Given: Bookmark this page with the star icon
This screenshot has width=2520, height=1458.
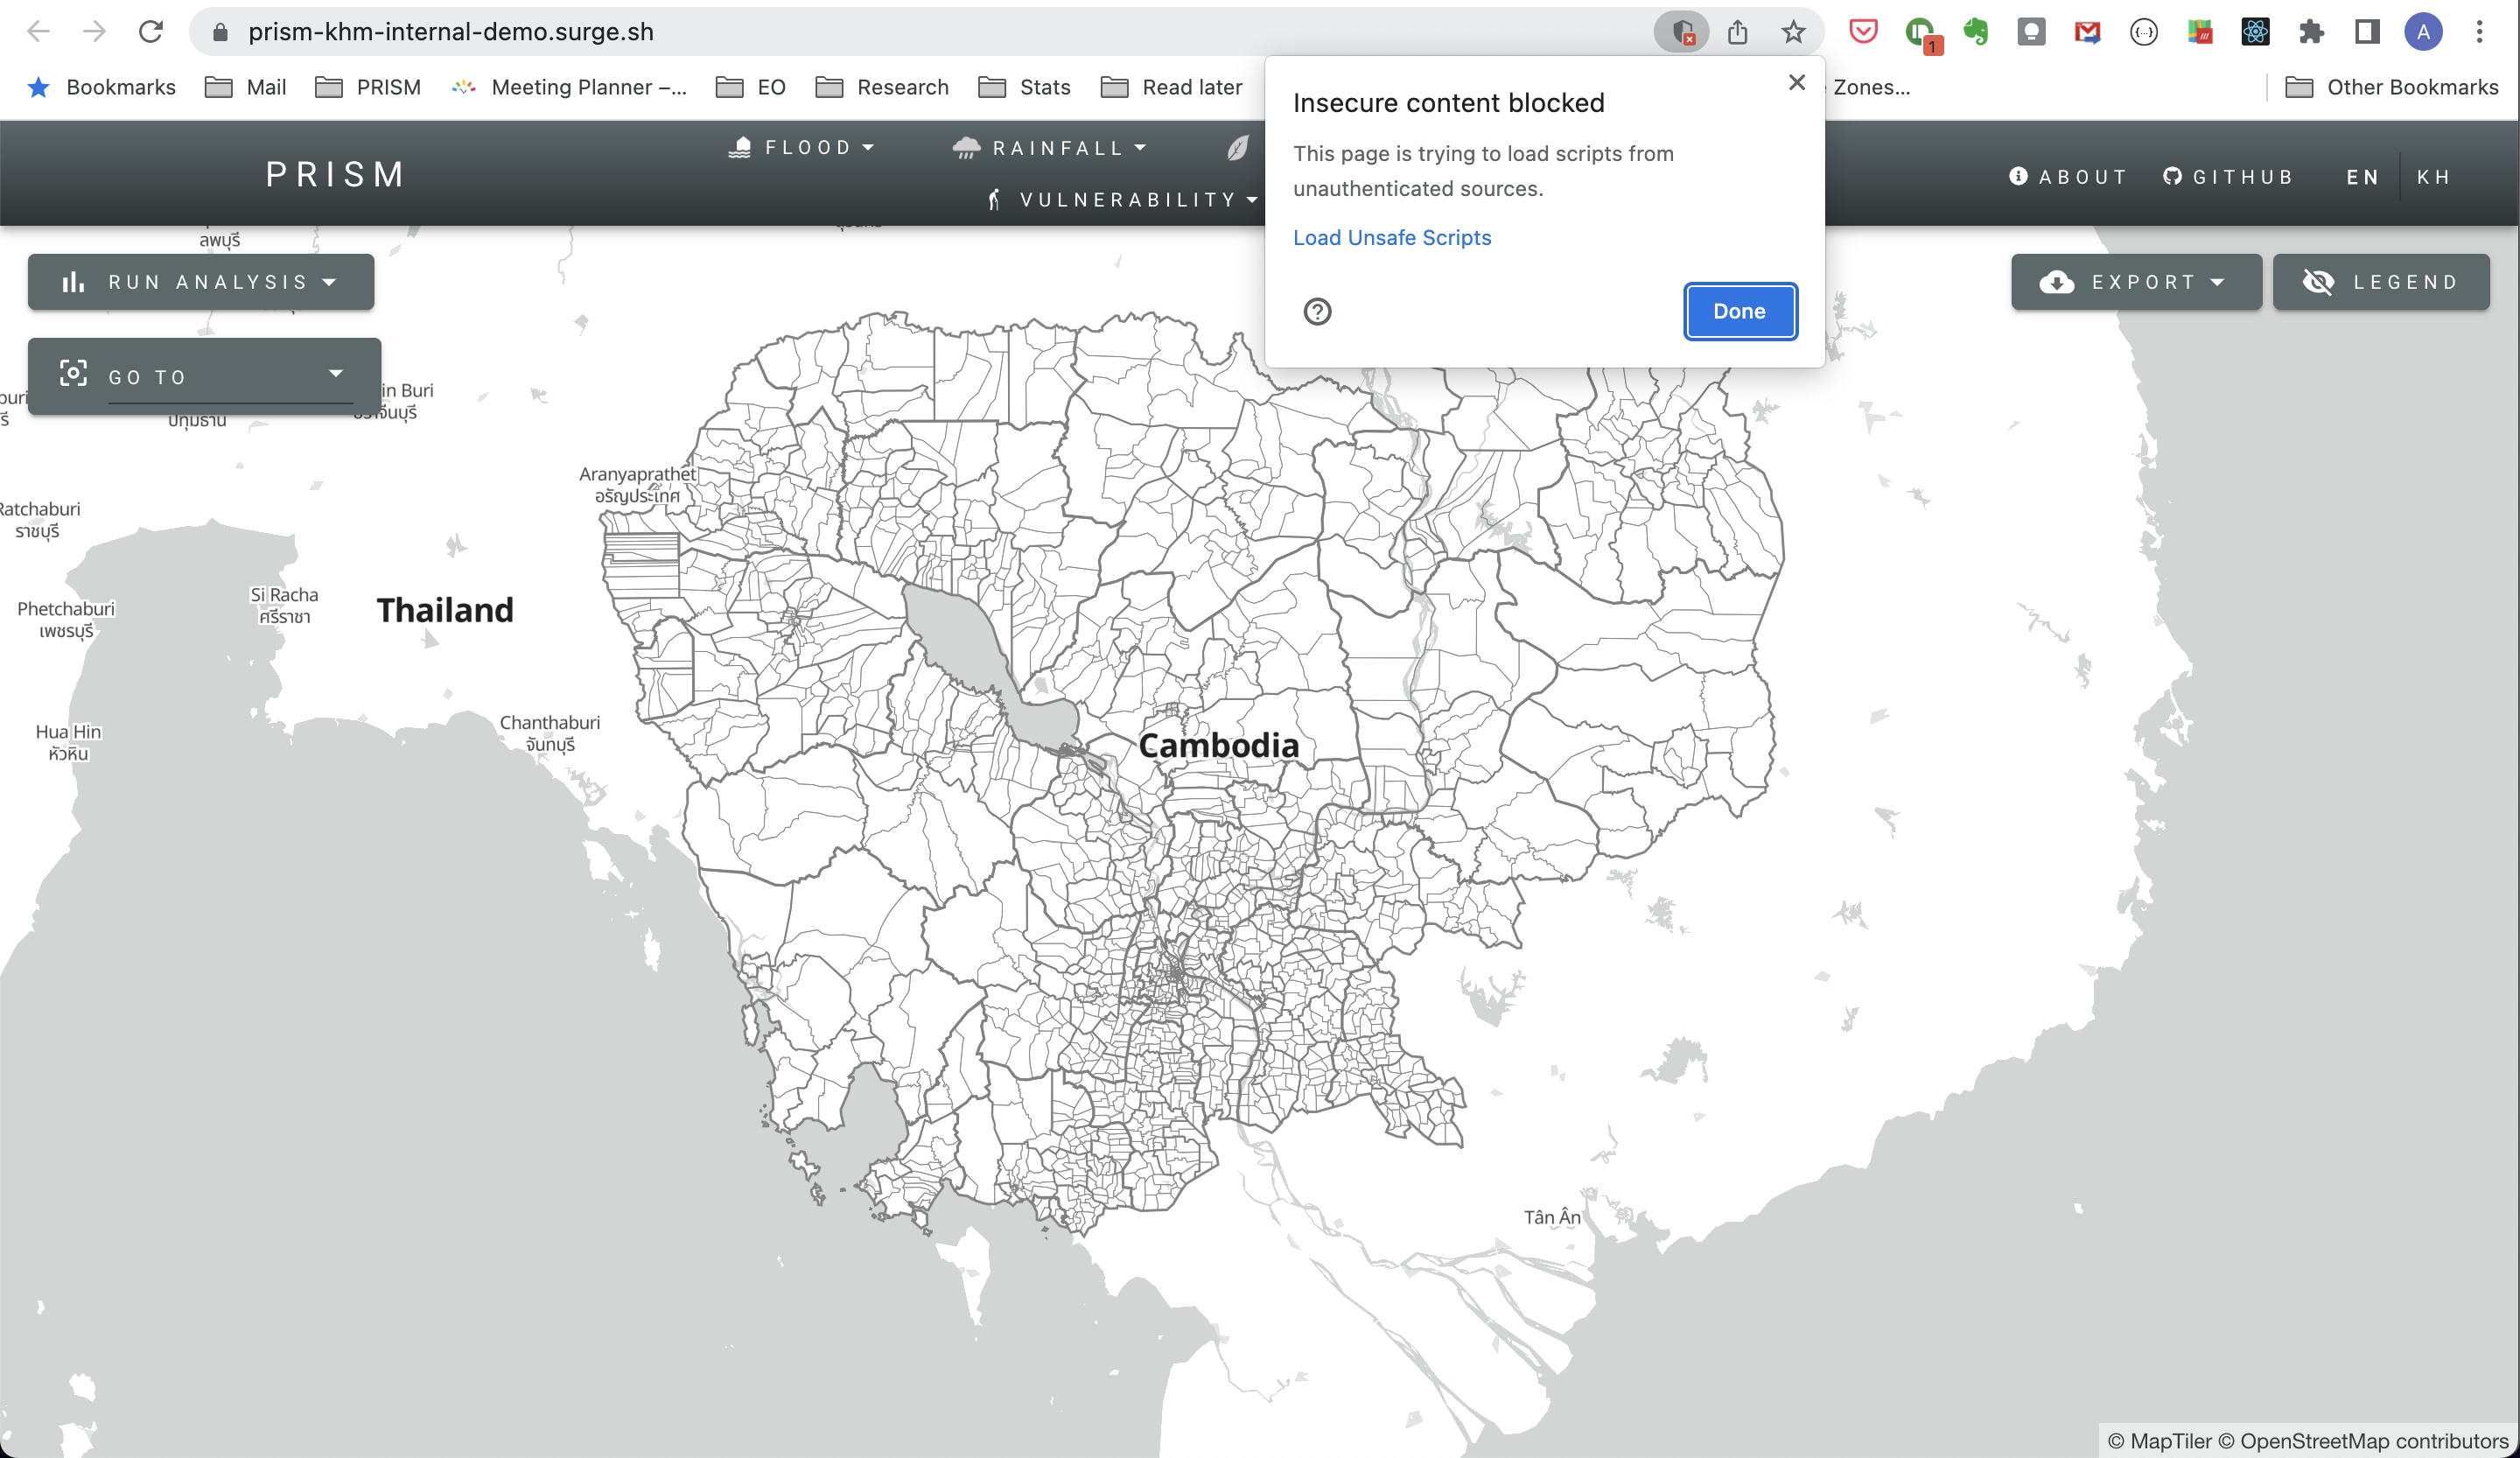Looking at the screenshot, I should pyautogui.click(x=1793, y=32).
